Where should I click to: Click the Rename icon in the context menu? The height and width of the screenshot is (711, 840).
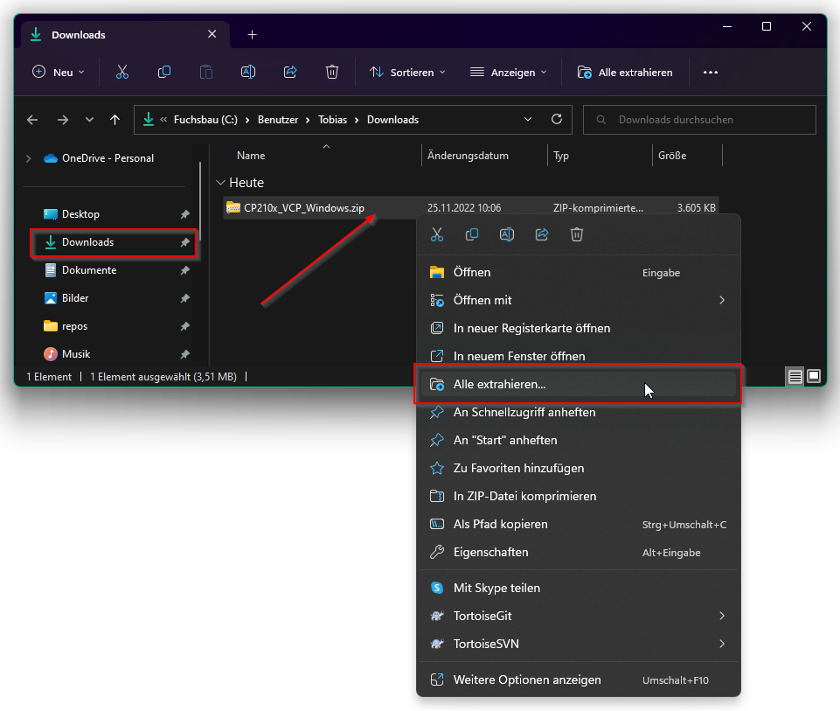click(507, 234)
